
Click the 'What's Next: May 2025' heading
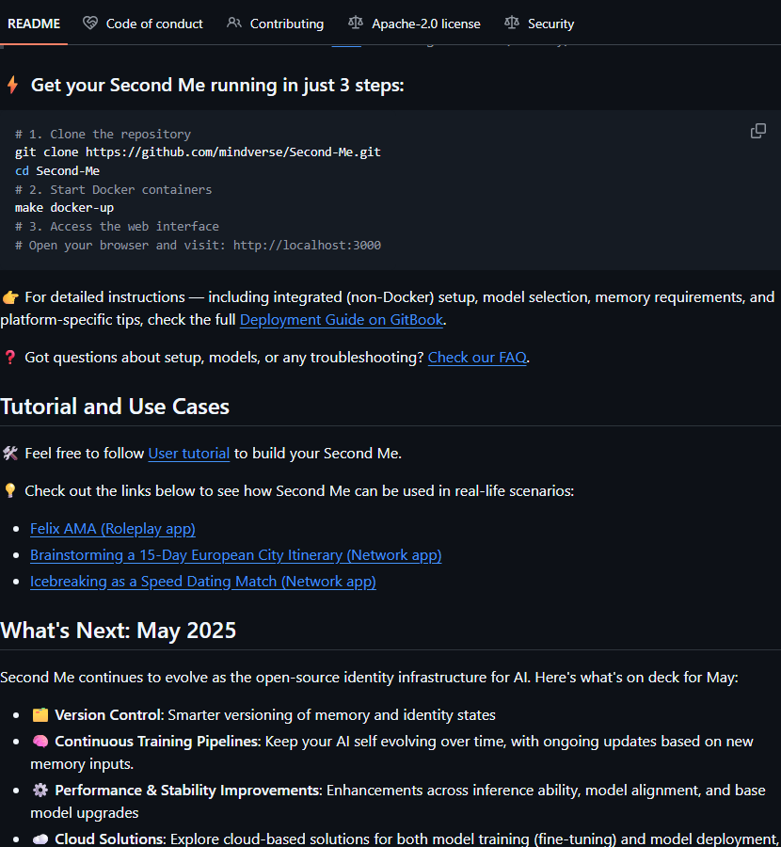118,631
